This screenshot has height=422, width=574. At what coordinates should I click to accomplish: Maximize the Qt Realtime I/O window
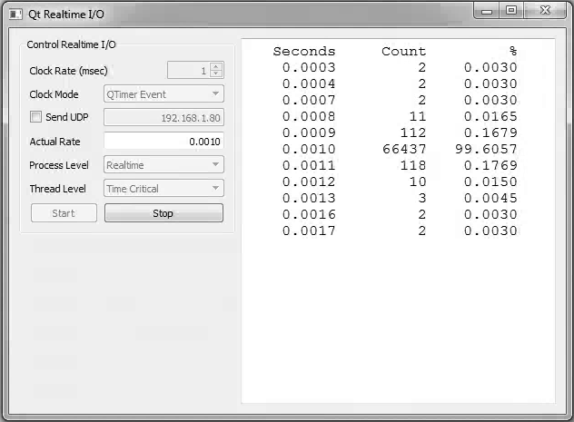[511, 11]
